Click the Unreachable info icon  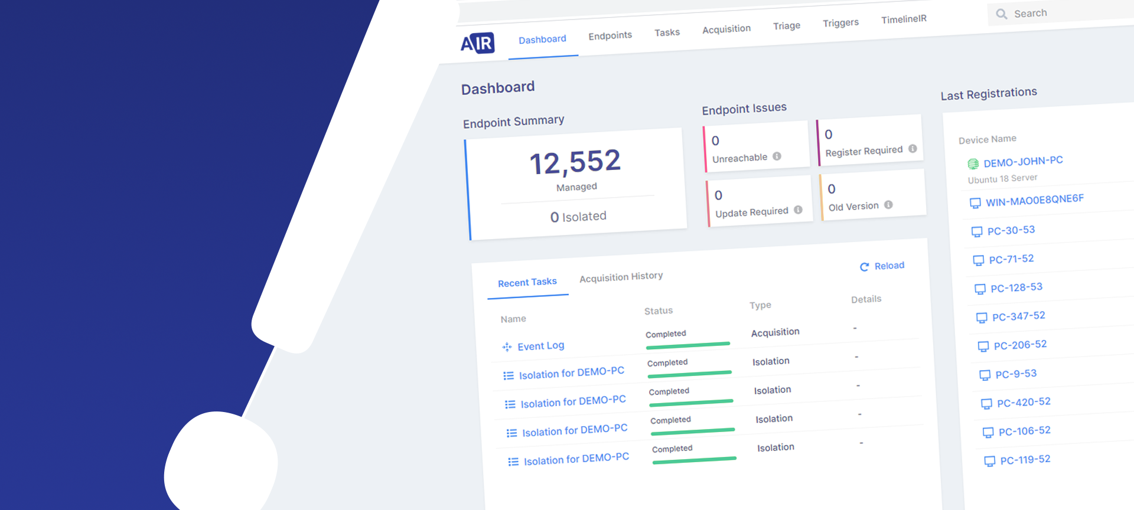coord(777,156)
